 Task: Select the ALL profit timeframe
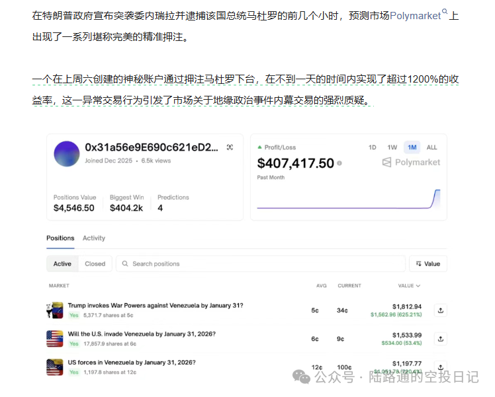[431, 147]
